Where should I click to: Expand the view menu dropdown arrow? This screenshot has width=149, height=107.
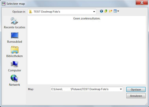pyautogui.click(x=118, y=11)
